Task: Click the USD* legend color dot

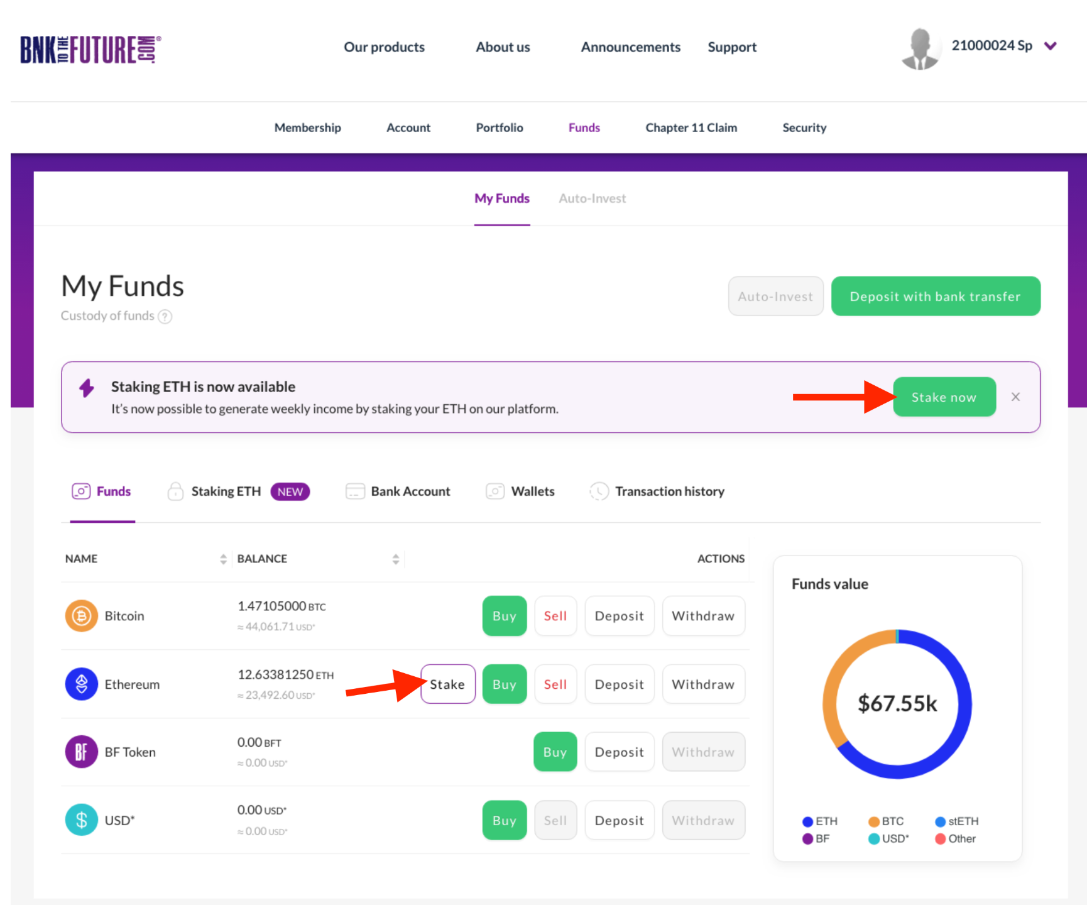Action: tap(873, 839)
